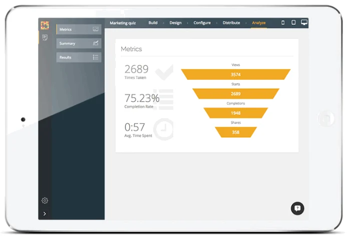Go to the Build step
Image resolution: width=347 pixels, height=236 pixels.
coord(153,23)
